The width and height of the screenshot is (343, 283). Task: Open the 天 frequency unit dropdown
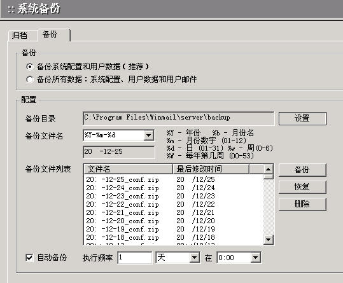point(195,258)
